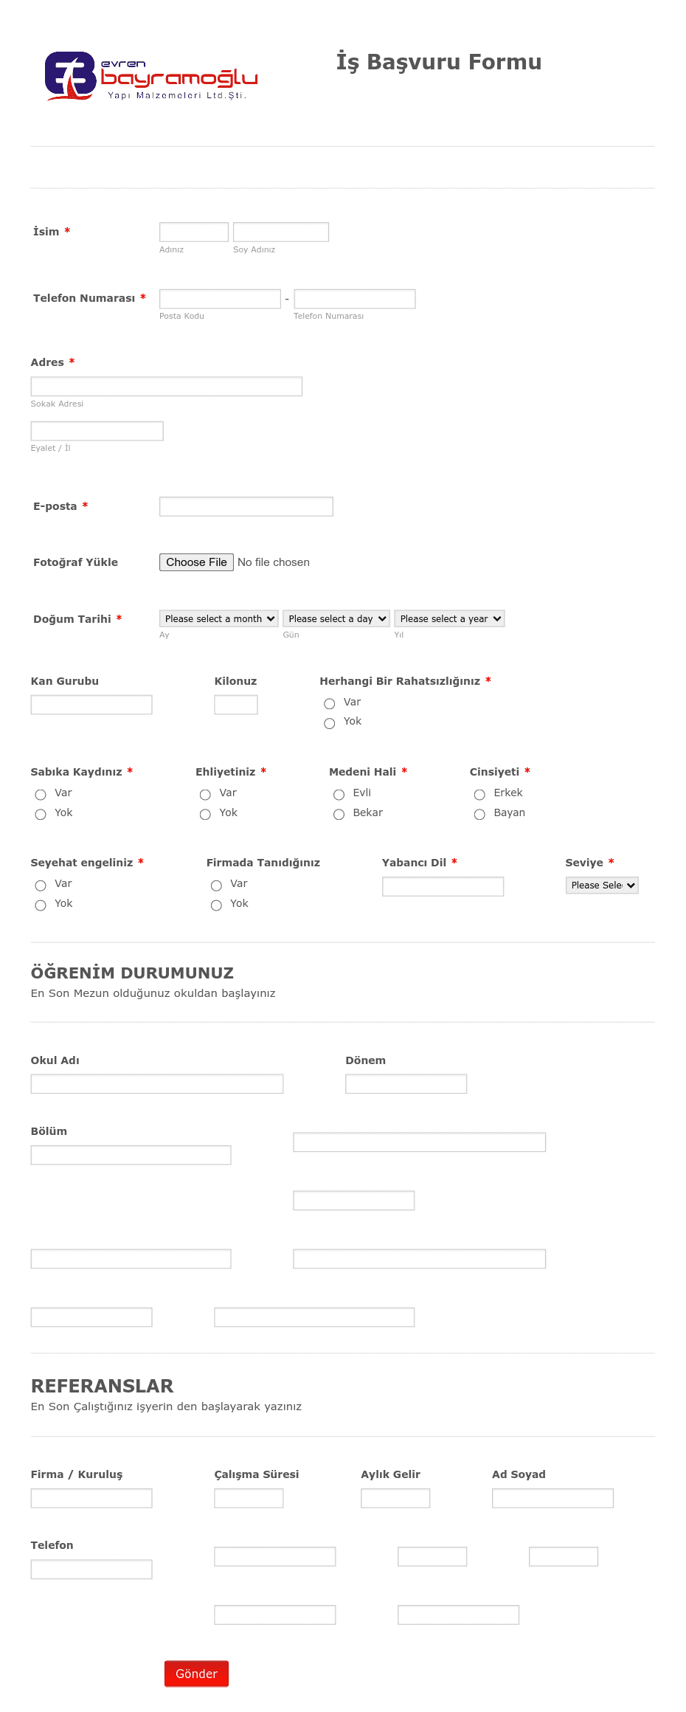Click the Eyalet / İl field

(x=97, y=431)
